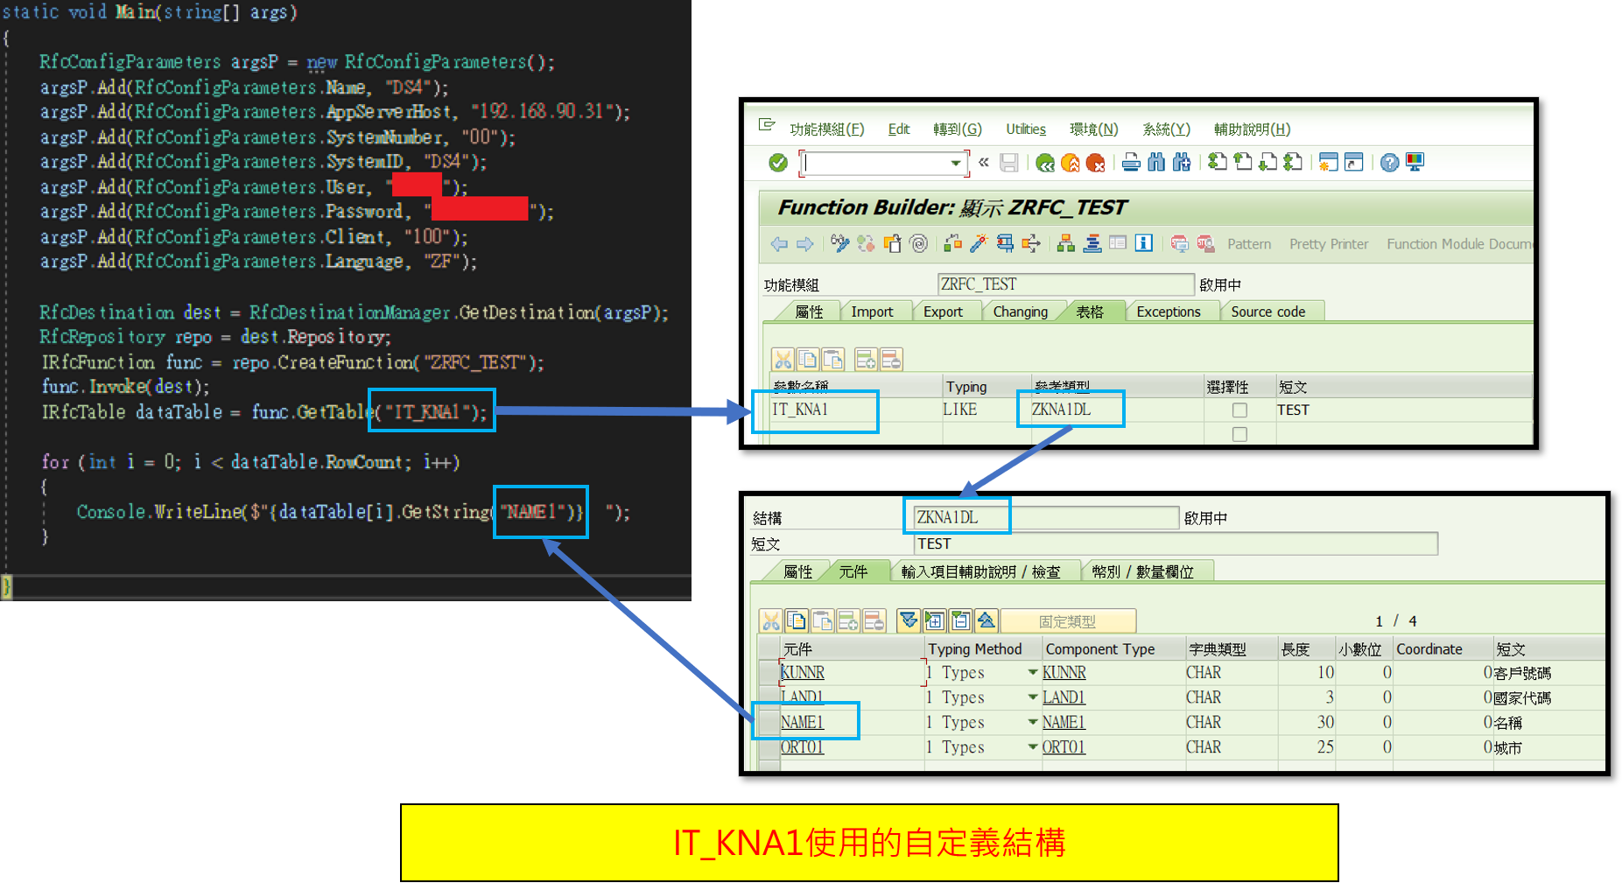Screen dimensions: 1622x883
Task: Click the orange Exit icon
Action: 1070,163
